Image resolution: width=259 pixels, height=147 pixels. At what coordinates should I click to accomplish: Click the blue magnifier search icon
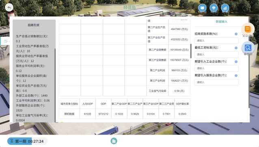tap(248, 48)
